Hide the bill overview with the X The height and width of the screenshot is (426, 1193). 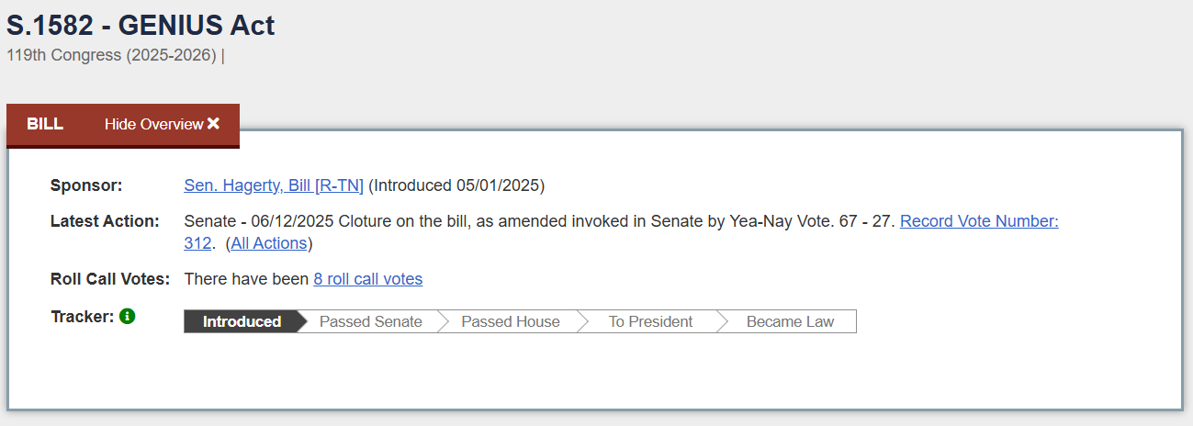tap(213, 124)
